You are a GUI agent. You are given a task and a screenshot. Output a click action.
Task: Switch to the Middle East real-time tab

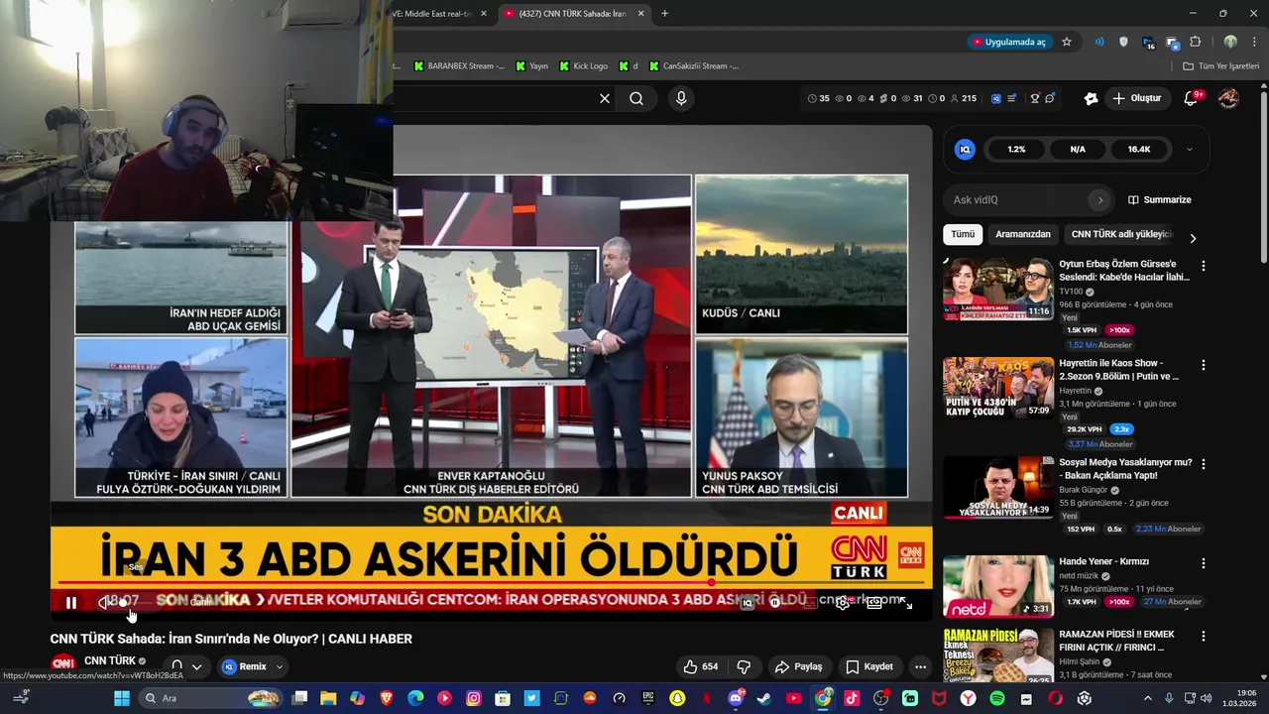439,13
